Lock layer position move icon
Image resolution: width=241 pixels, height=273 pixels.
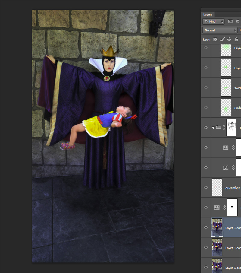(x=229, y=39)
